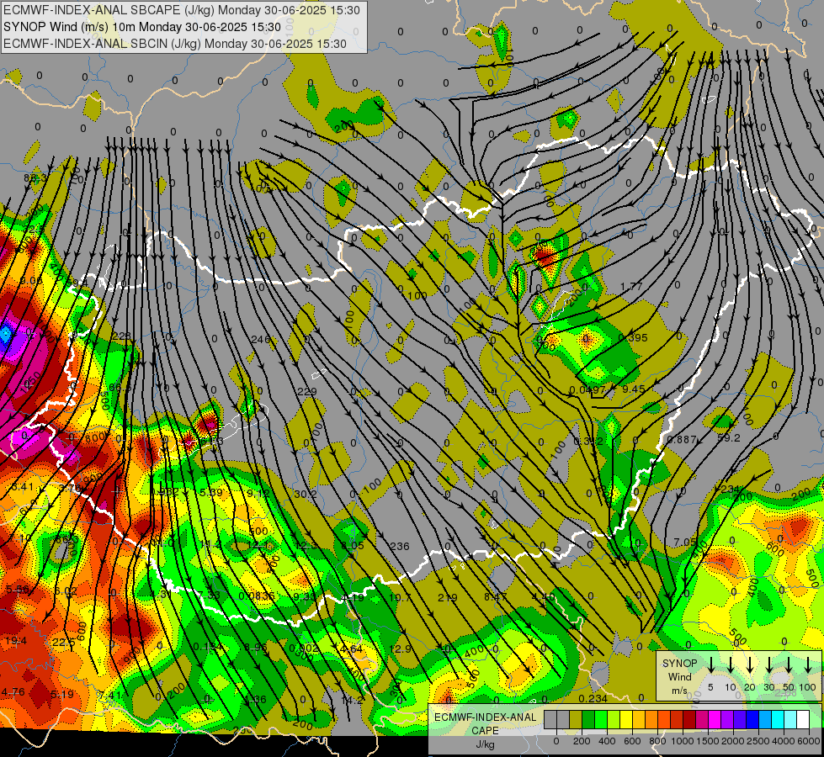The height and width of the screenshot is (757, 824).
Task: Click the 20 m/s wind arrow in legend
Action: pyautogui.click(x=750, y=665)
